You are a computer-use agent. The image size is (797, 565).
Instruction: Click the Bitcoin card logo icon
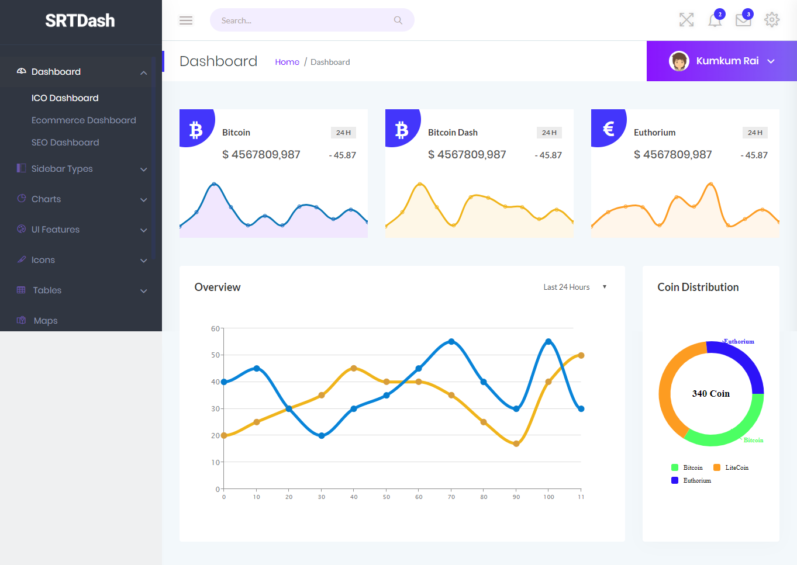coord(196,129)
